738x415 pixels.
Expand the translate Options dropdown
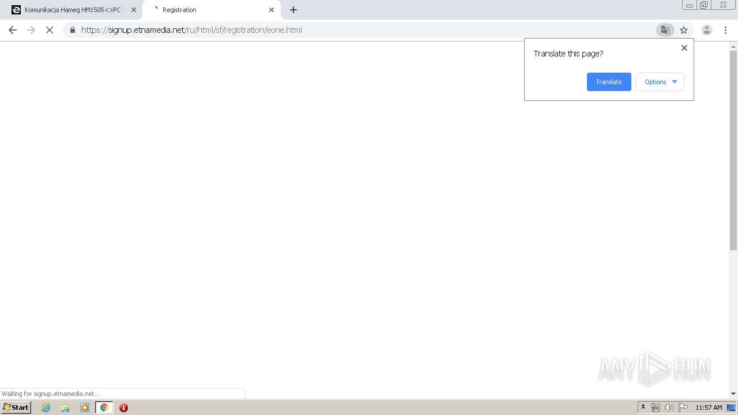click(660, 82)
